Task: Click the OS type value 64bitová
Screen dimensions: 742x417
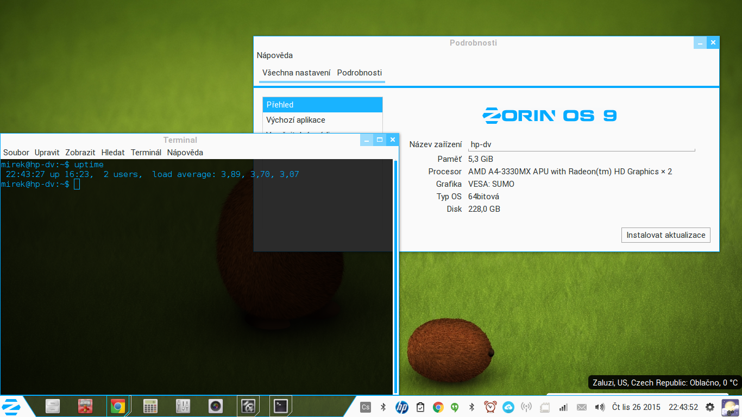Action: click(483, 197)
